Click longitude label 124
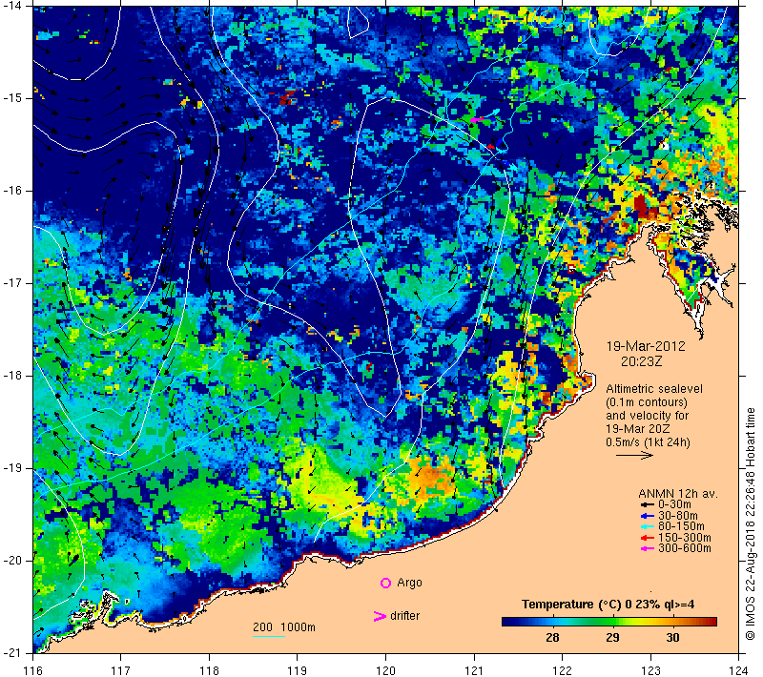 point(738,670)
